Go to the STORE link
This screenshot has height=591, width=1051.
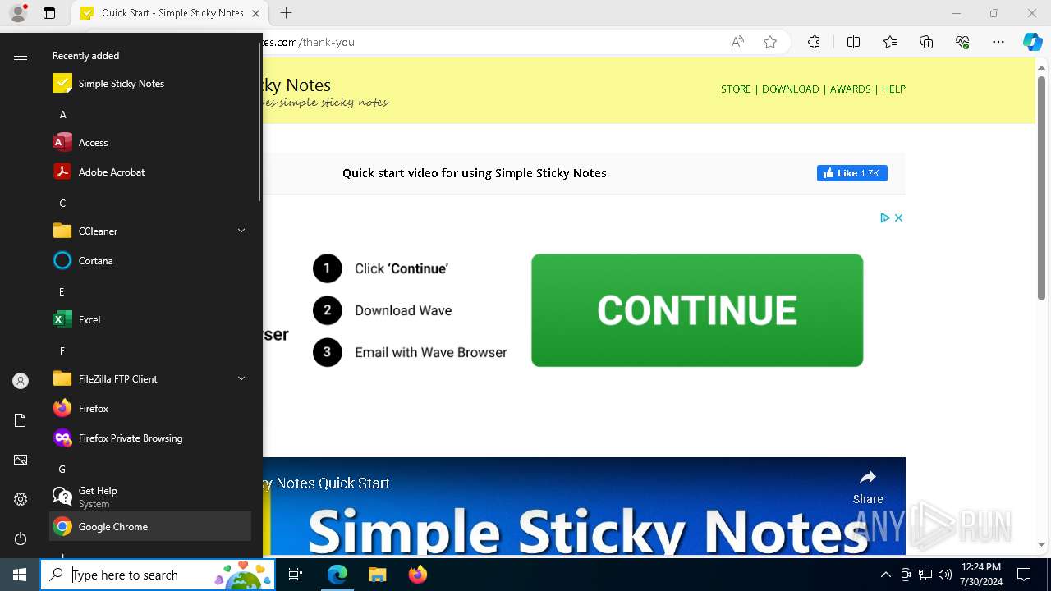pyautogui.click(x=736, y=89)
